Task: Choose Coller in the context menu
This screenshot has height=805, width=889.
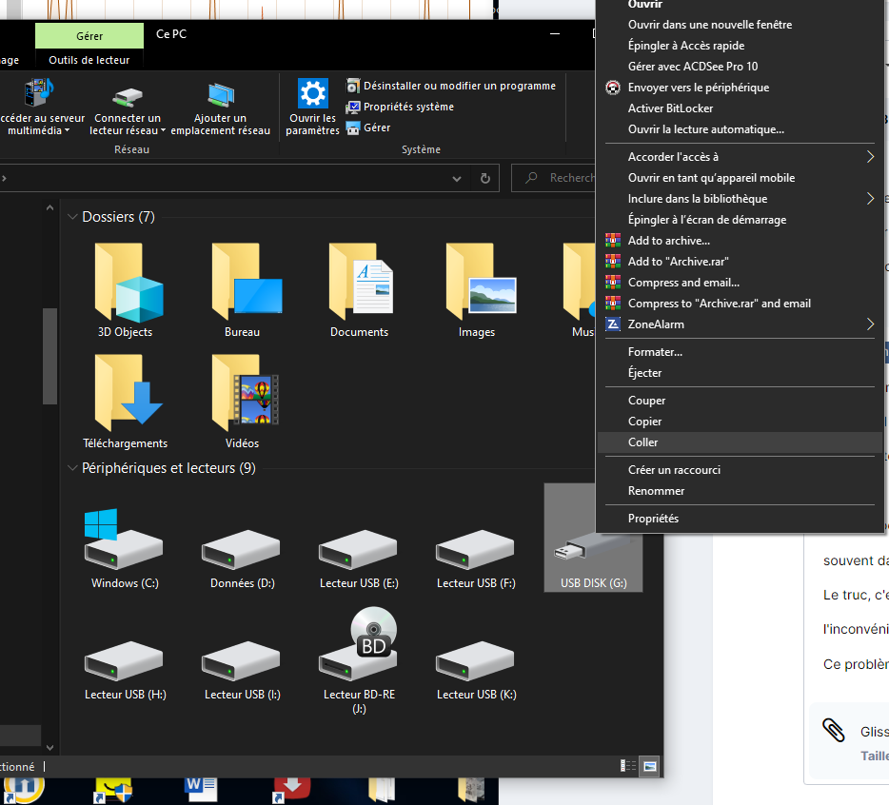Action: [x=643, y=442]
